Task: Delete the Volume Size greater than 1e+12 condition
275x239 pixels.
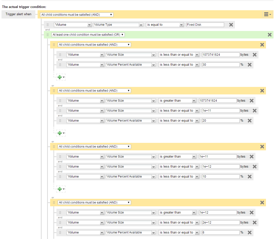Action: (251, 213)
